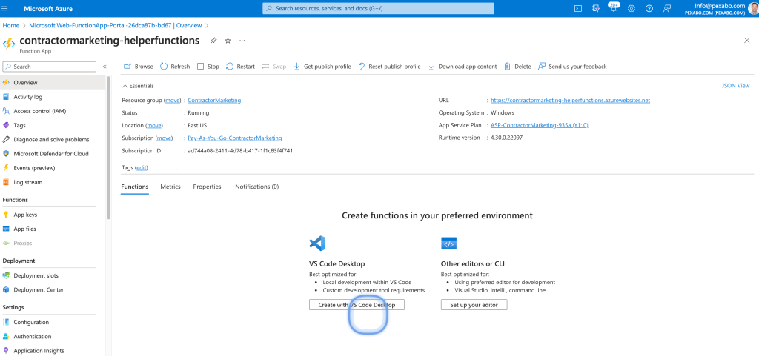759x356 pixels.
Task: Select the Functions tab
Action: [x=135, y=187]
